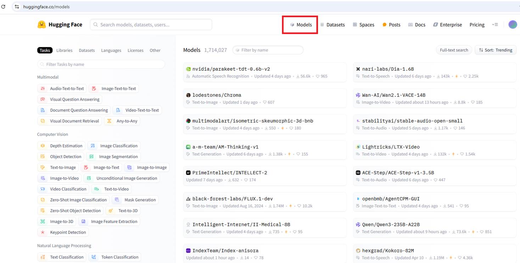Click the Filter Tasks by name field
This screenshot has height=263, width=520.
click(101, 64)
